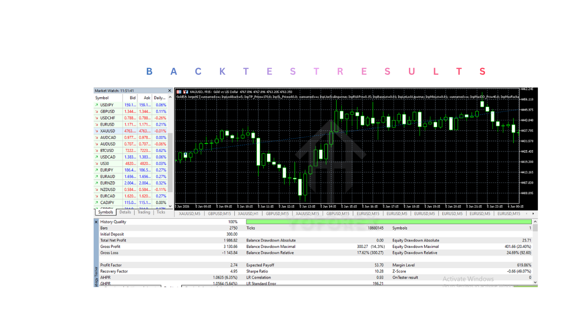The height and width of the screenshot is (324, 577).
Task: Click the EURJPY up-arrow direction icon
Action: tap(96, 170)
